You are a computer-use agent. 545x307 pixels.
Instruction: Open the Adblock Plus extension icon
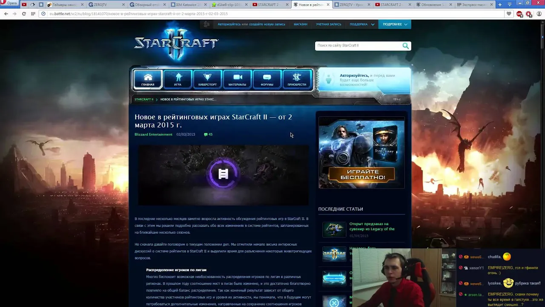pos(519,14)
